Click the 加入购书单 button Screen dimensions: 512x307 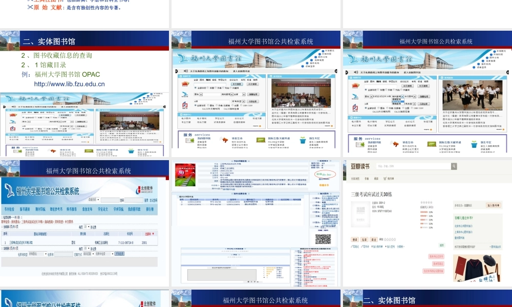click(x=493, y=205)
